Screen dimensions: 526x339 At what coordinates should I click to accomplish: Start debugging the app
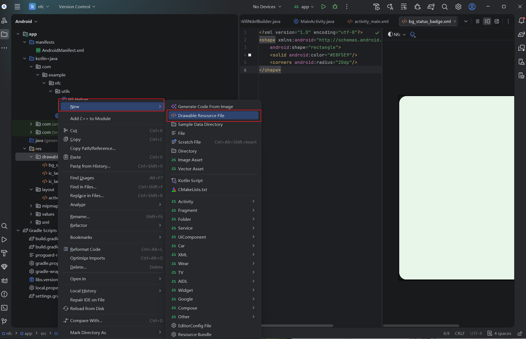[x=335, y=7]
